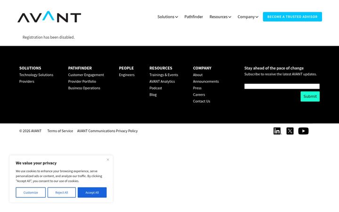The width and height of the screenshot is (339, 212).
Task: Click 'We value your privacy' heading
Action: (x=36, y=163)
